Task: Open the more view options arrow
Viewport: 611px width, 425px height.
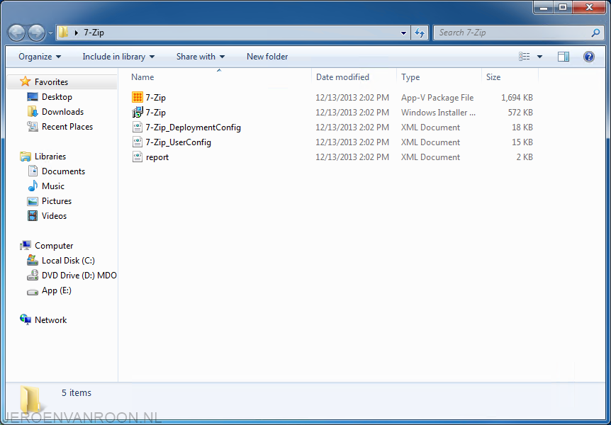Action: [x=539, y=57]
